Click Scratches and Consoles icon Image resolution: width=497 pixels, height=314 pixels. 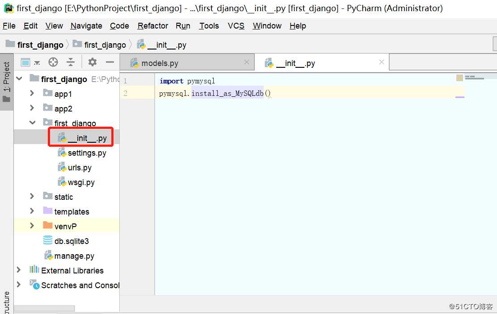(34, 284)
